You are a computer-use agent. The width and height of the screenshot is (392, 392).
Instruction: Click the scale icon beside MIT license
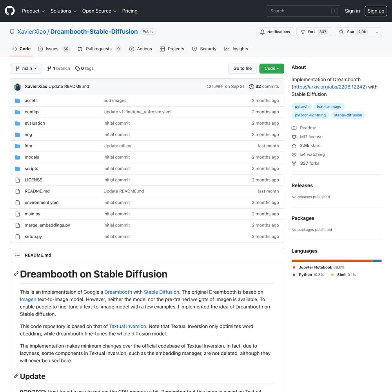(294, 137)
